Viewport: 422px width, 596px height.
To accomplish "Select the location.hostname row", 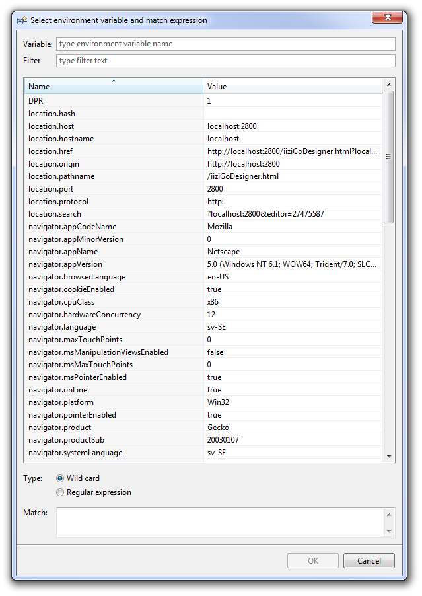I will click(203, 139).
